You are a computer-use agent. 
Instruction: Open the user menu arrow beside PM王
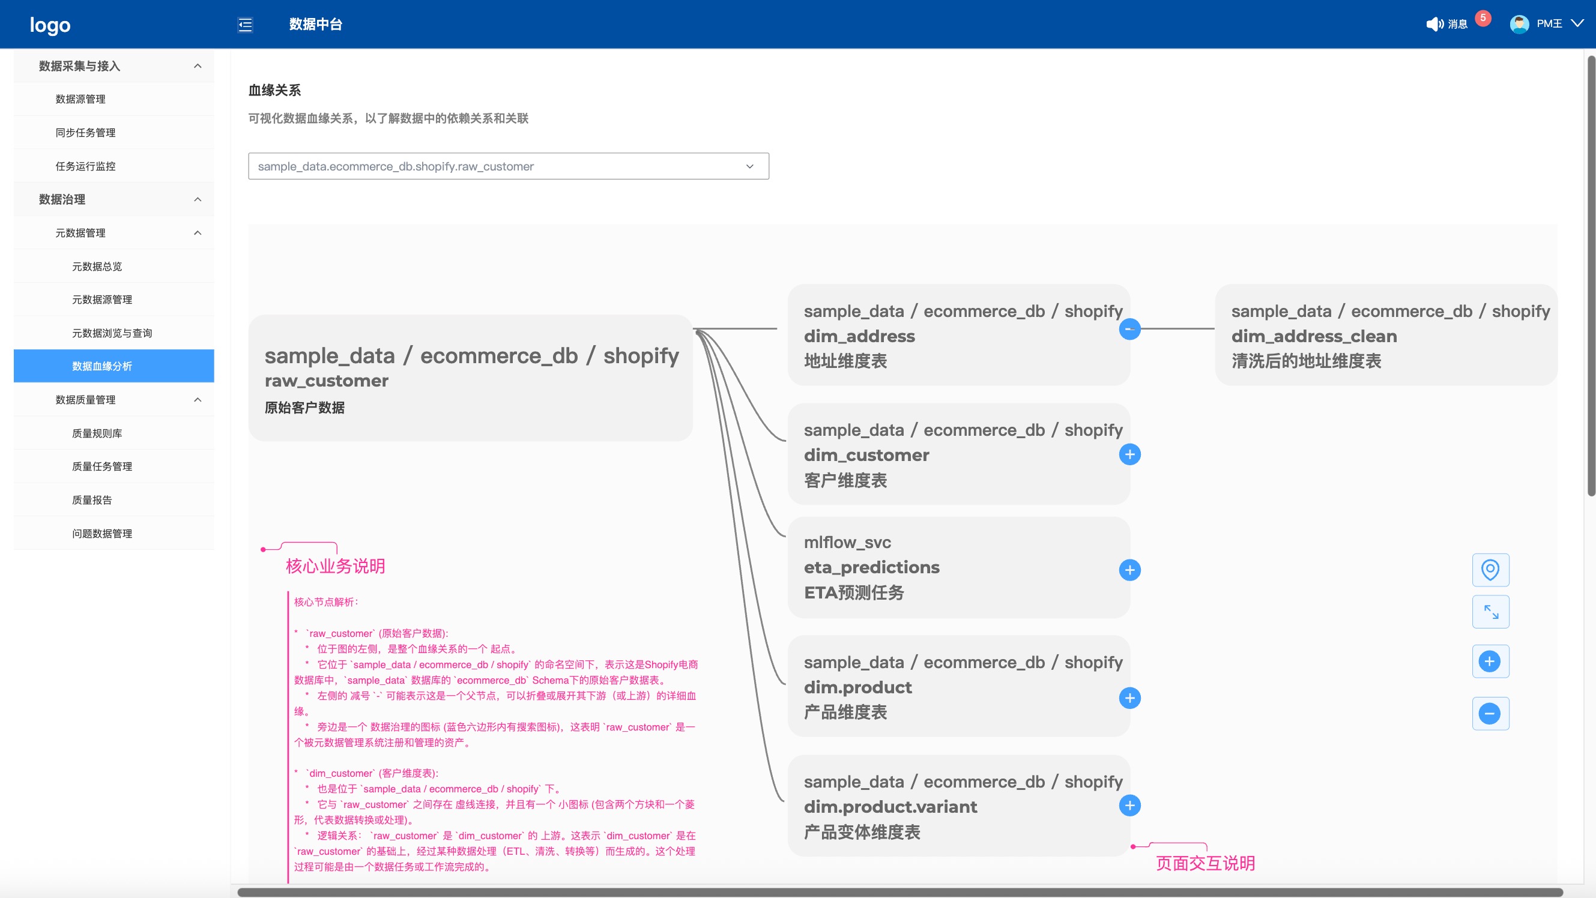pos(1577,23)
